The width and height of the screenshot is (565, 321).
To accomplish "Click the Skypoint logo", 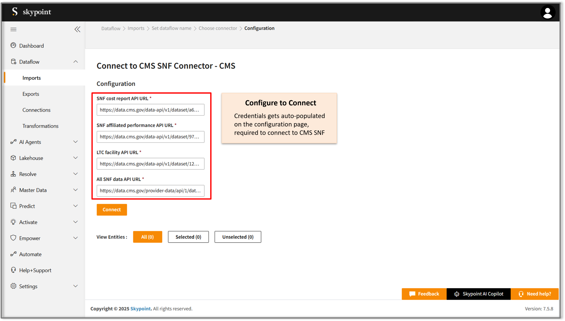I will (x=31, y=12).
